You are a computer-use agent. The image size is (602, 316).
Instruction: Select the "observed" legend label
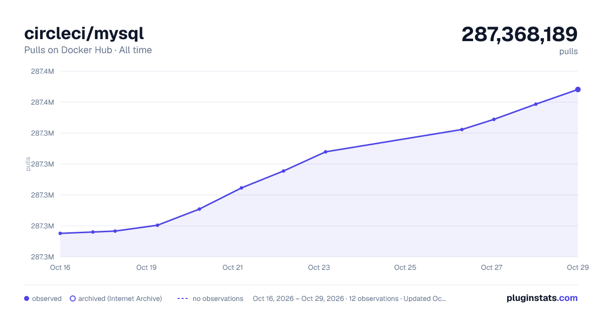pyautogui.click(x=47, y=298)
